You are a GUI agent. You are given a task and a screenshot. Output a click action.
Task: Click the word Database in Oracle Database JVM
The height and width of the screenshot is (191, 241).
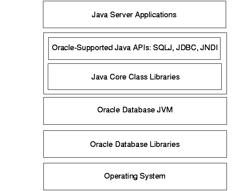coord(138,110)
